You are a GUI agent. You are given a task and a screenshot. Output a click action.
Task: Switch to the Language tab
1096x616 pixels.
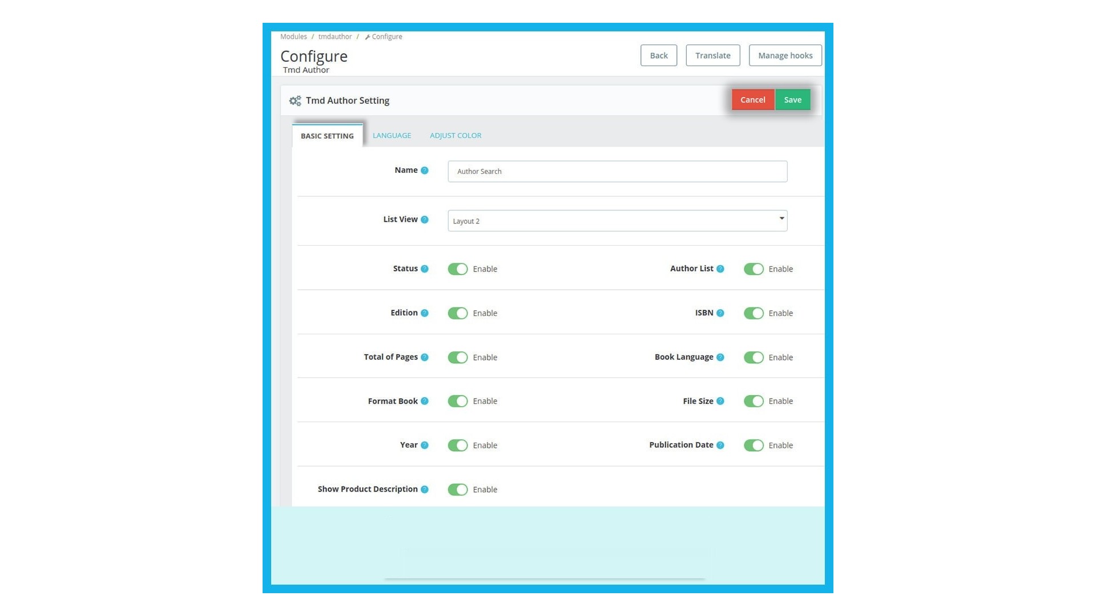tap(392, 136)
